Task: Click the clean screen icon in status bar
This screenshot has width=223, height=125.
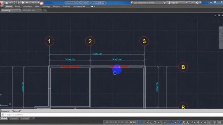Action: pyautogui.click(x=220, y=122)
